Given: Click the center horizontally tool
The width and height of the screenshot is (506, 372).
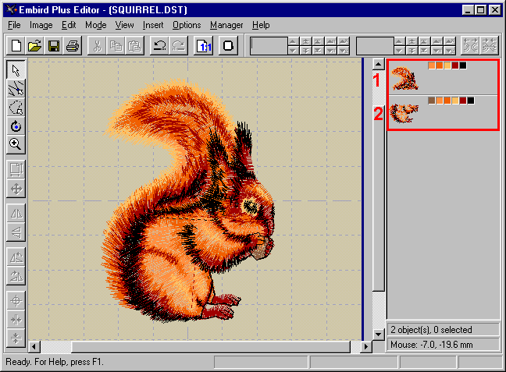Looking at the screenshot, I should pyautogui.click(x=16, y=320).
